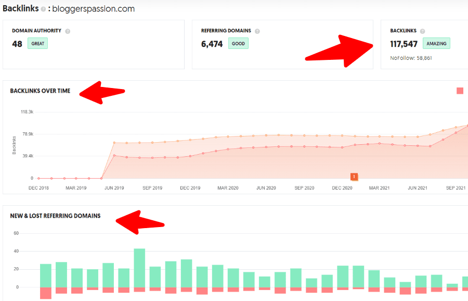The width and height of the screenshot is (468, 301).
Task: Click the 40 label on domains chart axis
Action: [x=16, y=251]
